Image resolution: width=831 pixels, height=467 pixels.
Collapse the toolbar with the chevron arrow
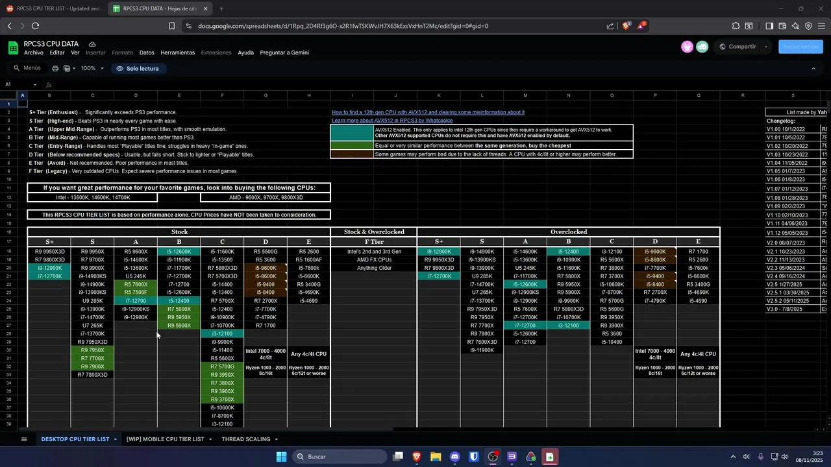(813, 68)
